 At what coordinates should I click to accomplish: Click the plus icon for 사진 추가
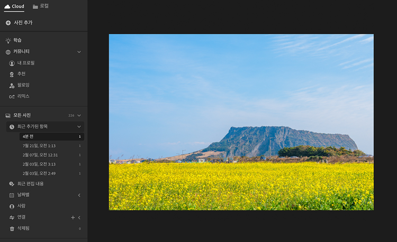tap(8, 23)
